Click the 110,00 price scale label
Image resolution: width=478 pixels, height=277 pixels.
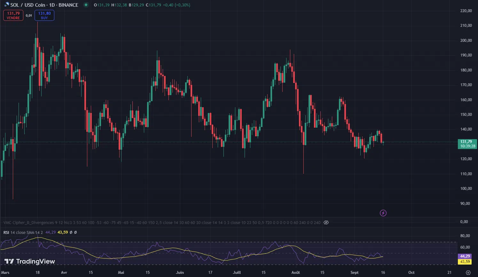[466, 174]
